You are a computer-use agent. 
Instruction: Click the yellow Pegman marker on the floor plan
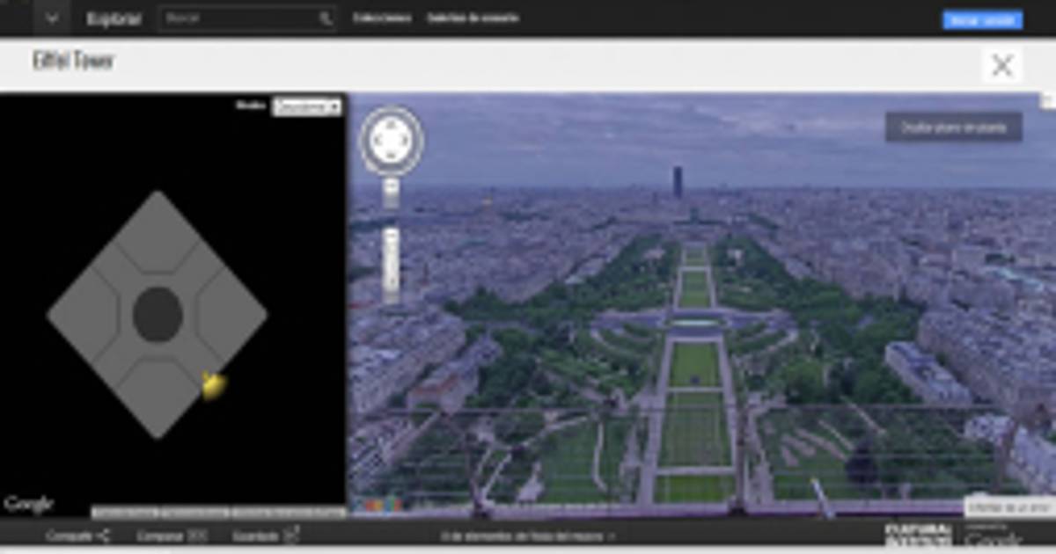tap(213, 384)
